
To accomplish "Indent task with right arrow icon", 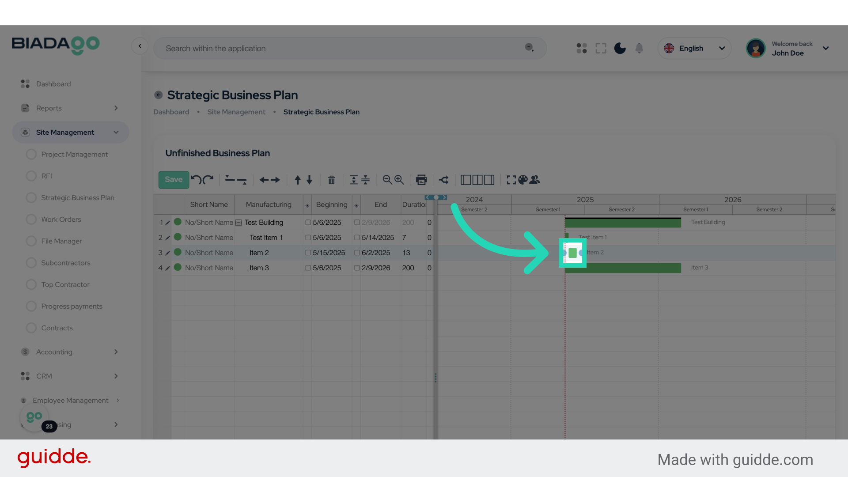I will pyautogui.click(x=276, y=180).
